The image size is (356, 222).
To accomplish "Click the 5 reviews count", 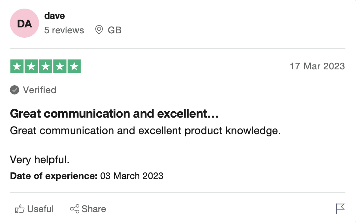I will [64, 30].
